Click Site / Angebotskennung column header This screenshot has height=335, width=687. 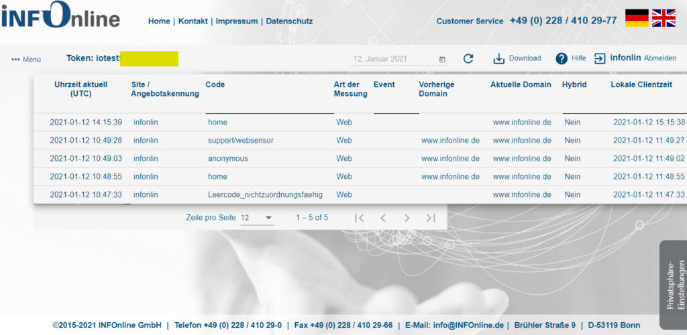click(x=165, y=89)
